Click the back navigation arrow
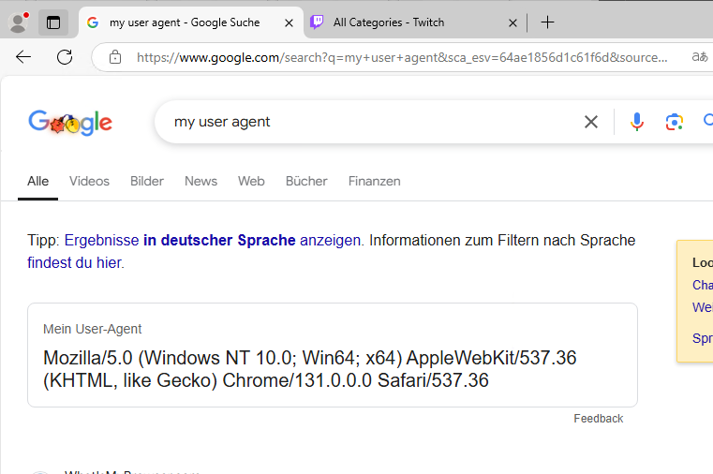Screen dimensions: 713x474 (x=23, y=57)
